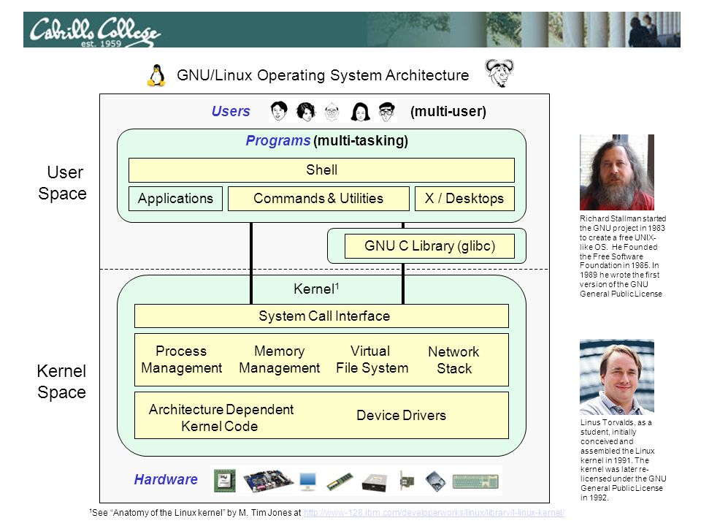Select the smiling short-haired user face

tap(279, 111)
